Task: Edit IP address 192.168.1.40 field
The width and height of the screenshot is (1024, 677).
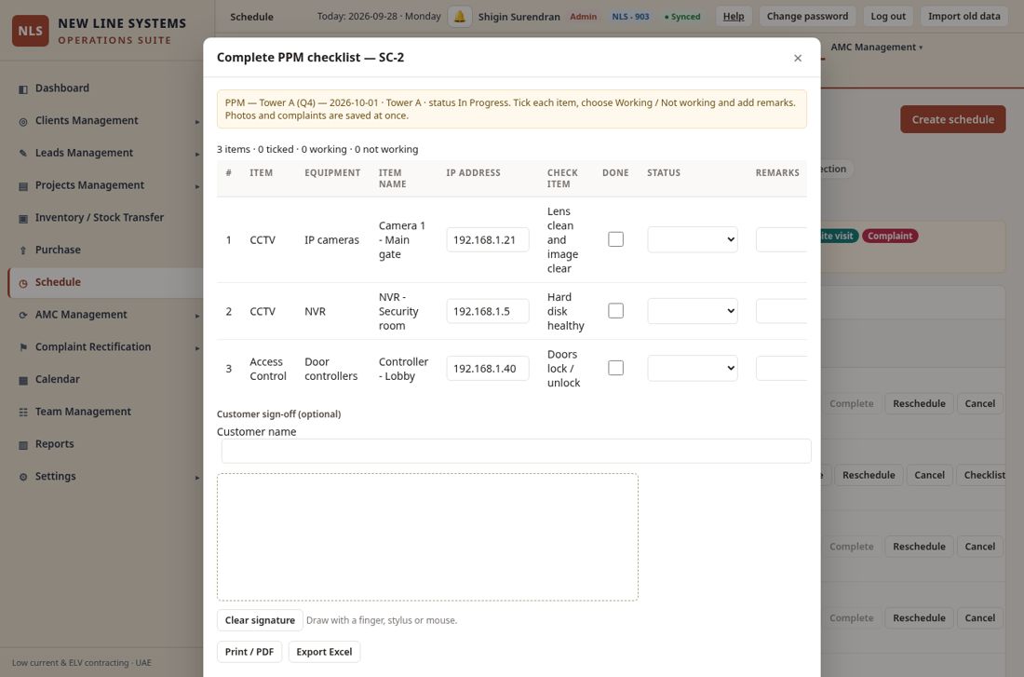Action: (x=488, y=369)
